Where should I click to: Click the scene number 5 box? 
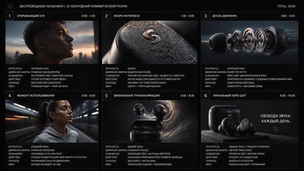[106, 96]
